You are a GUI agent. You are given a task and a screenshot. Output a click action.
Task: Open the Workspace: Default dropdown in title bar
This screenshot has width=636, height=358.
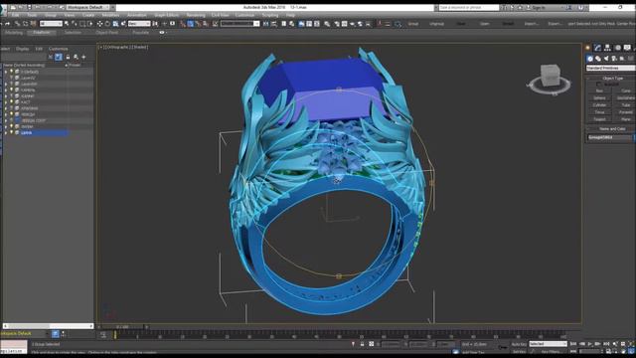[x=87, y=7]
